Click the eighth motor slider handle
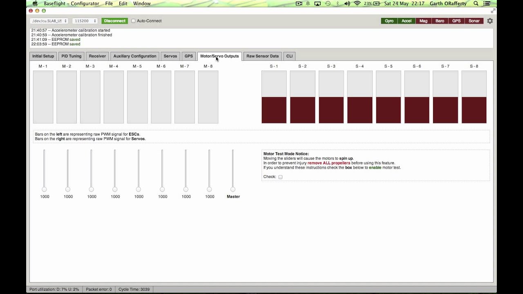Screen dimensions: 523x294 coord(209,189)
